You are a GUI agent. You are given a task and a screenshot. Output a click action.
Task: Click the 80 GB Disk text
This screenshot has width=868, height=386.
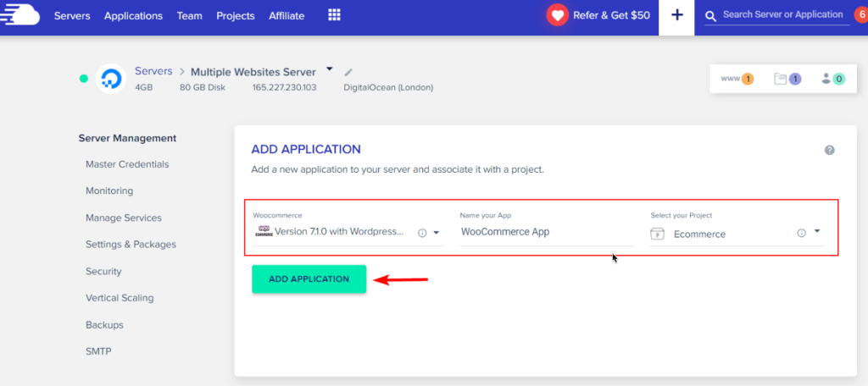(x=202, y=87)
